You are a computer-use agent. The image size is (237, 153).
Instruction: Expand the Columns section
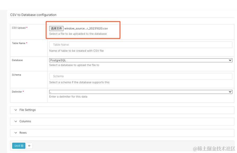pyautogui.click(x=122, y=121)
